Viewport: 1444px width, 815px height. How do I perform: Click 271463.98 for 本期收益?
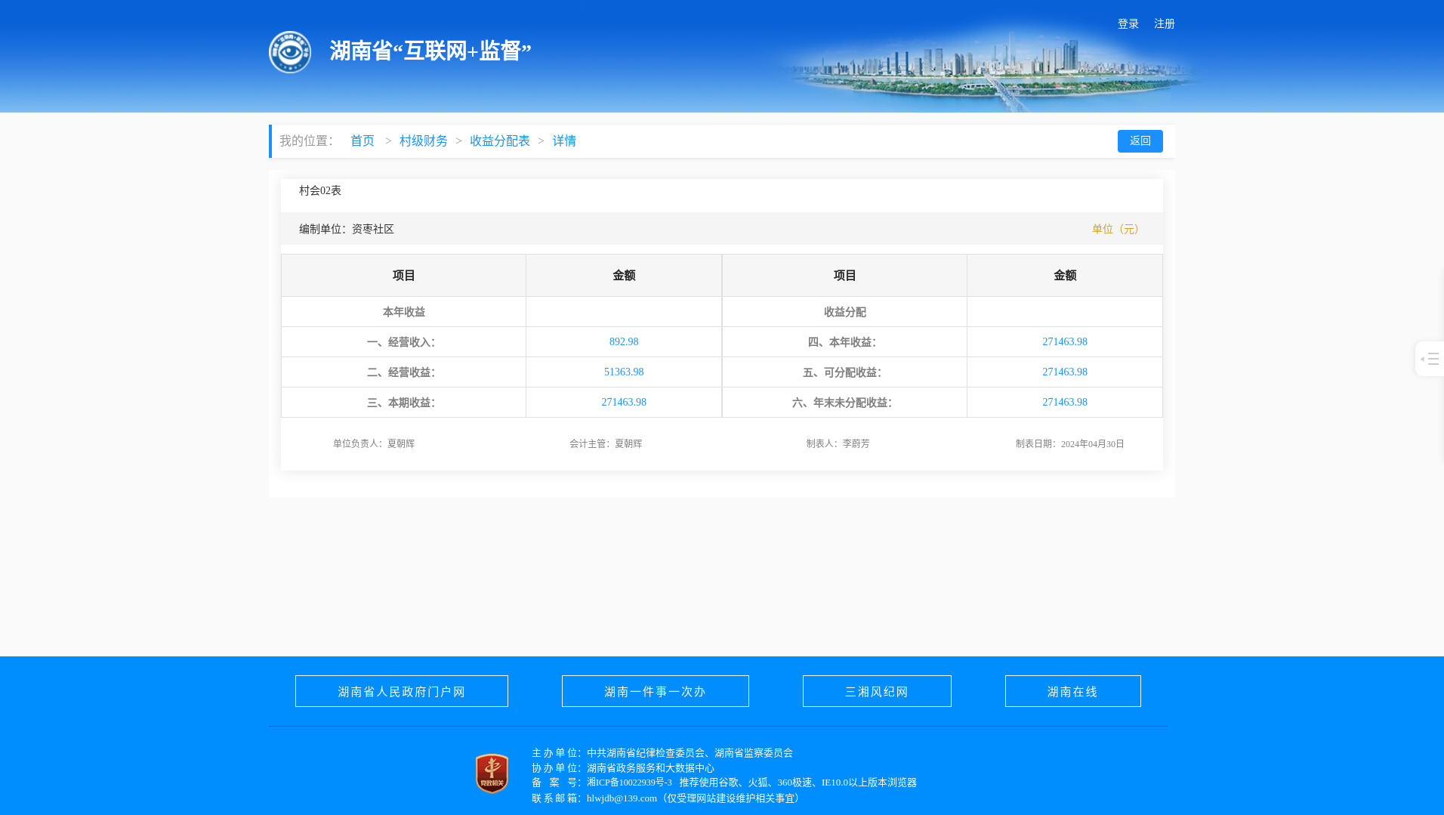click(624, 403)
